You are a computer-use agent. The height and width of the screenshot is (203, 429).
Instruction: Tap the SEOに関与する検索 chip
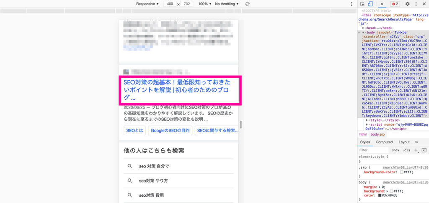(217, 130)
